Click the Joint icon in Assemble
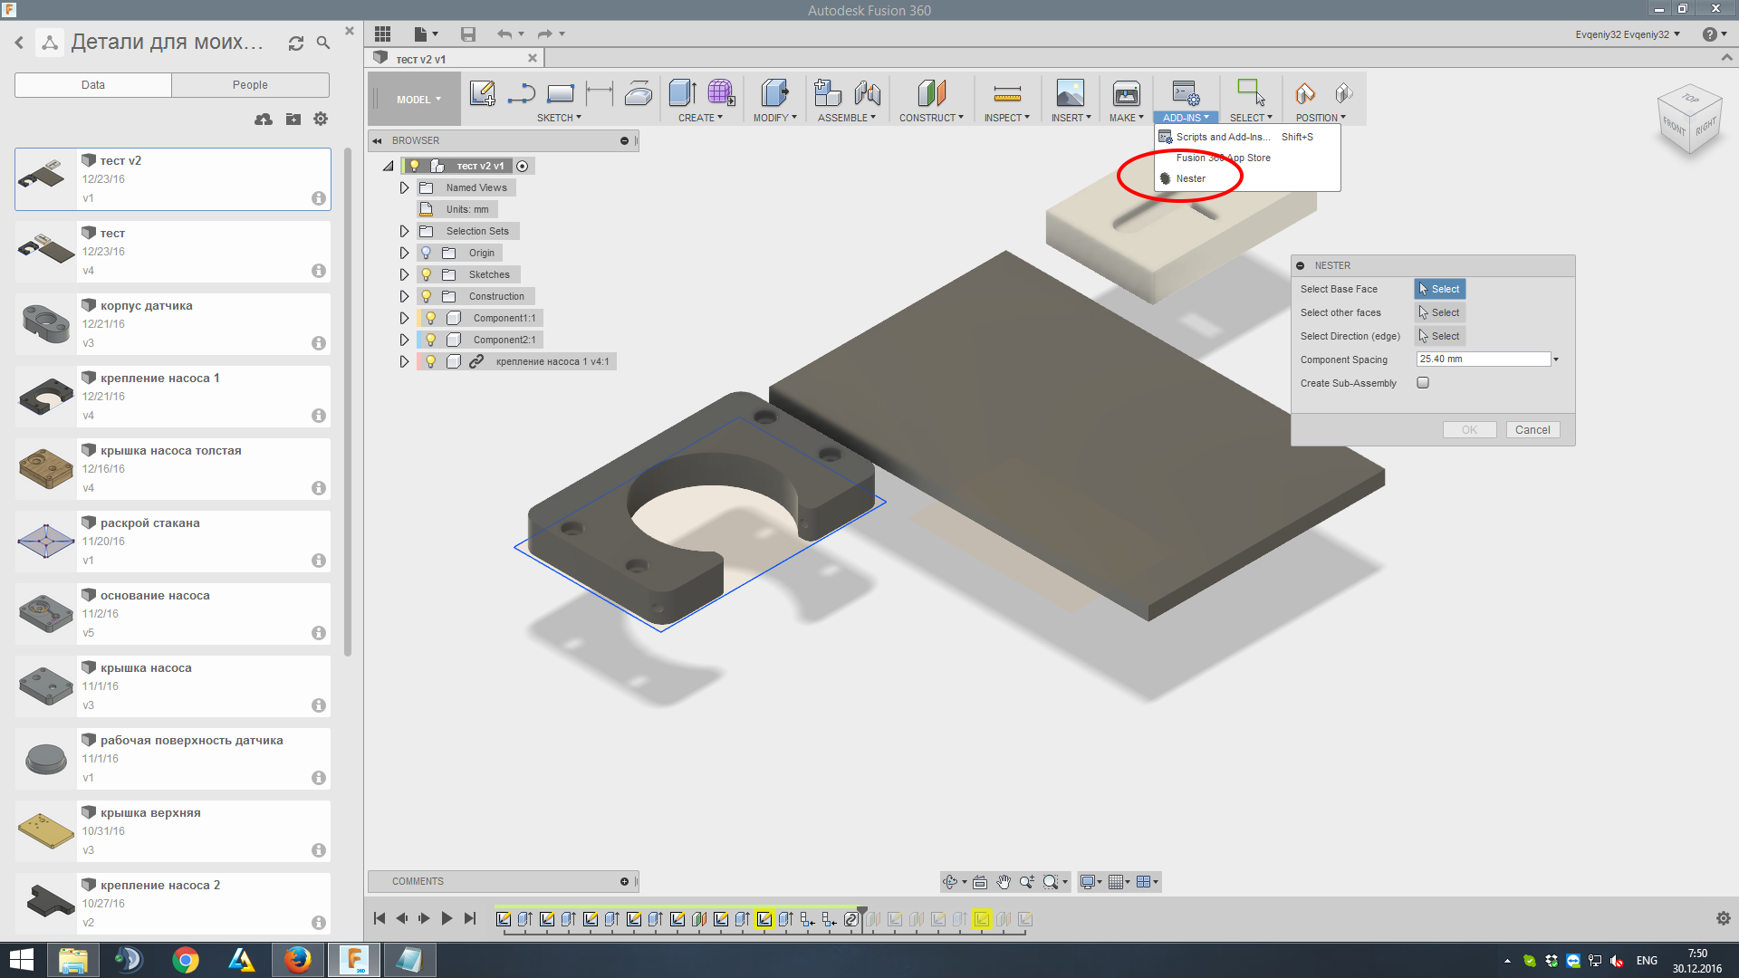This screenshot has height=978, width=1739. 867,93
